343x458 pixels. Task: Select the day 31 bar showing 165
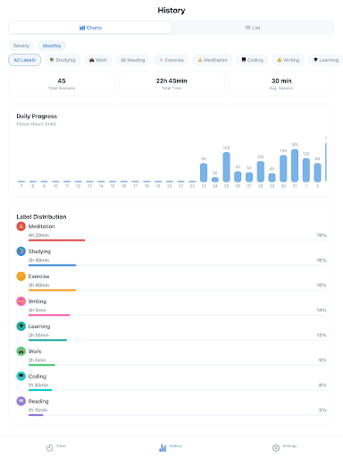tap(295, 165)
